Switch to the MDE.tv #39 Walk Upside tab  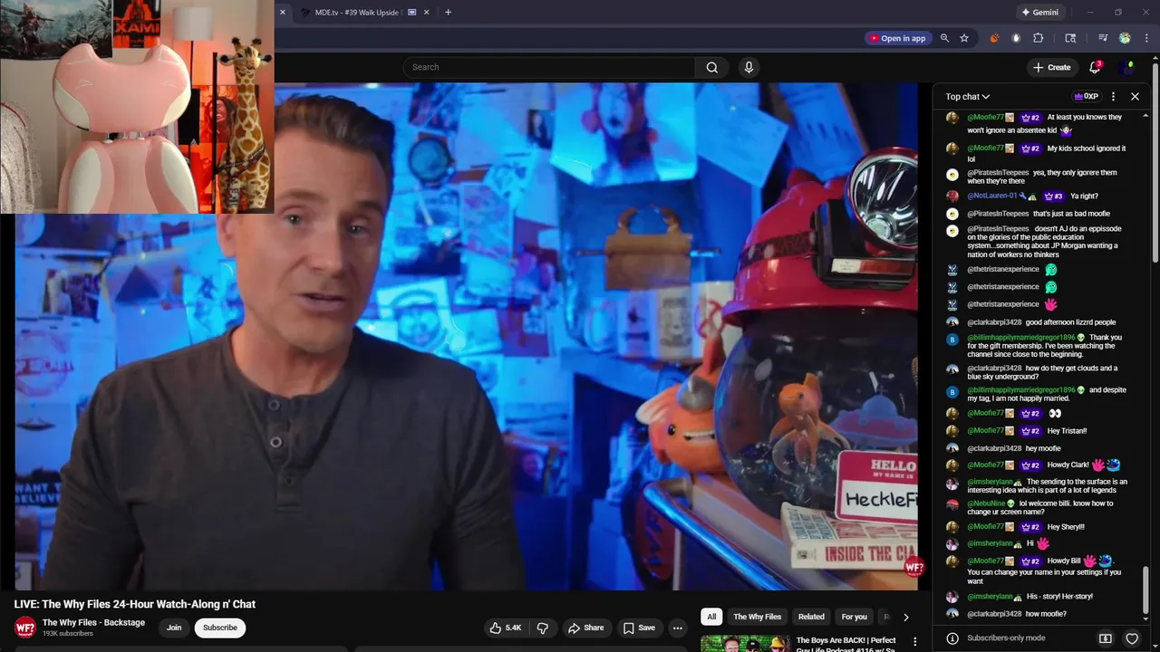[355, 13]
